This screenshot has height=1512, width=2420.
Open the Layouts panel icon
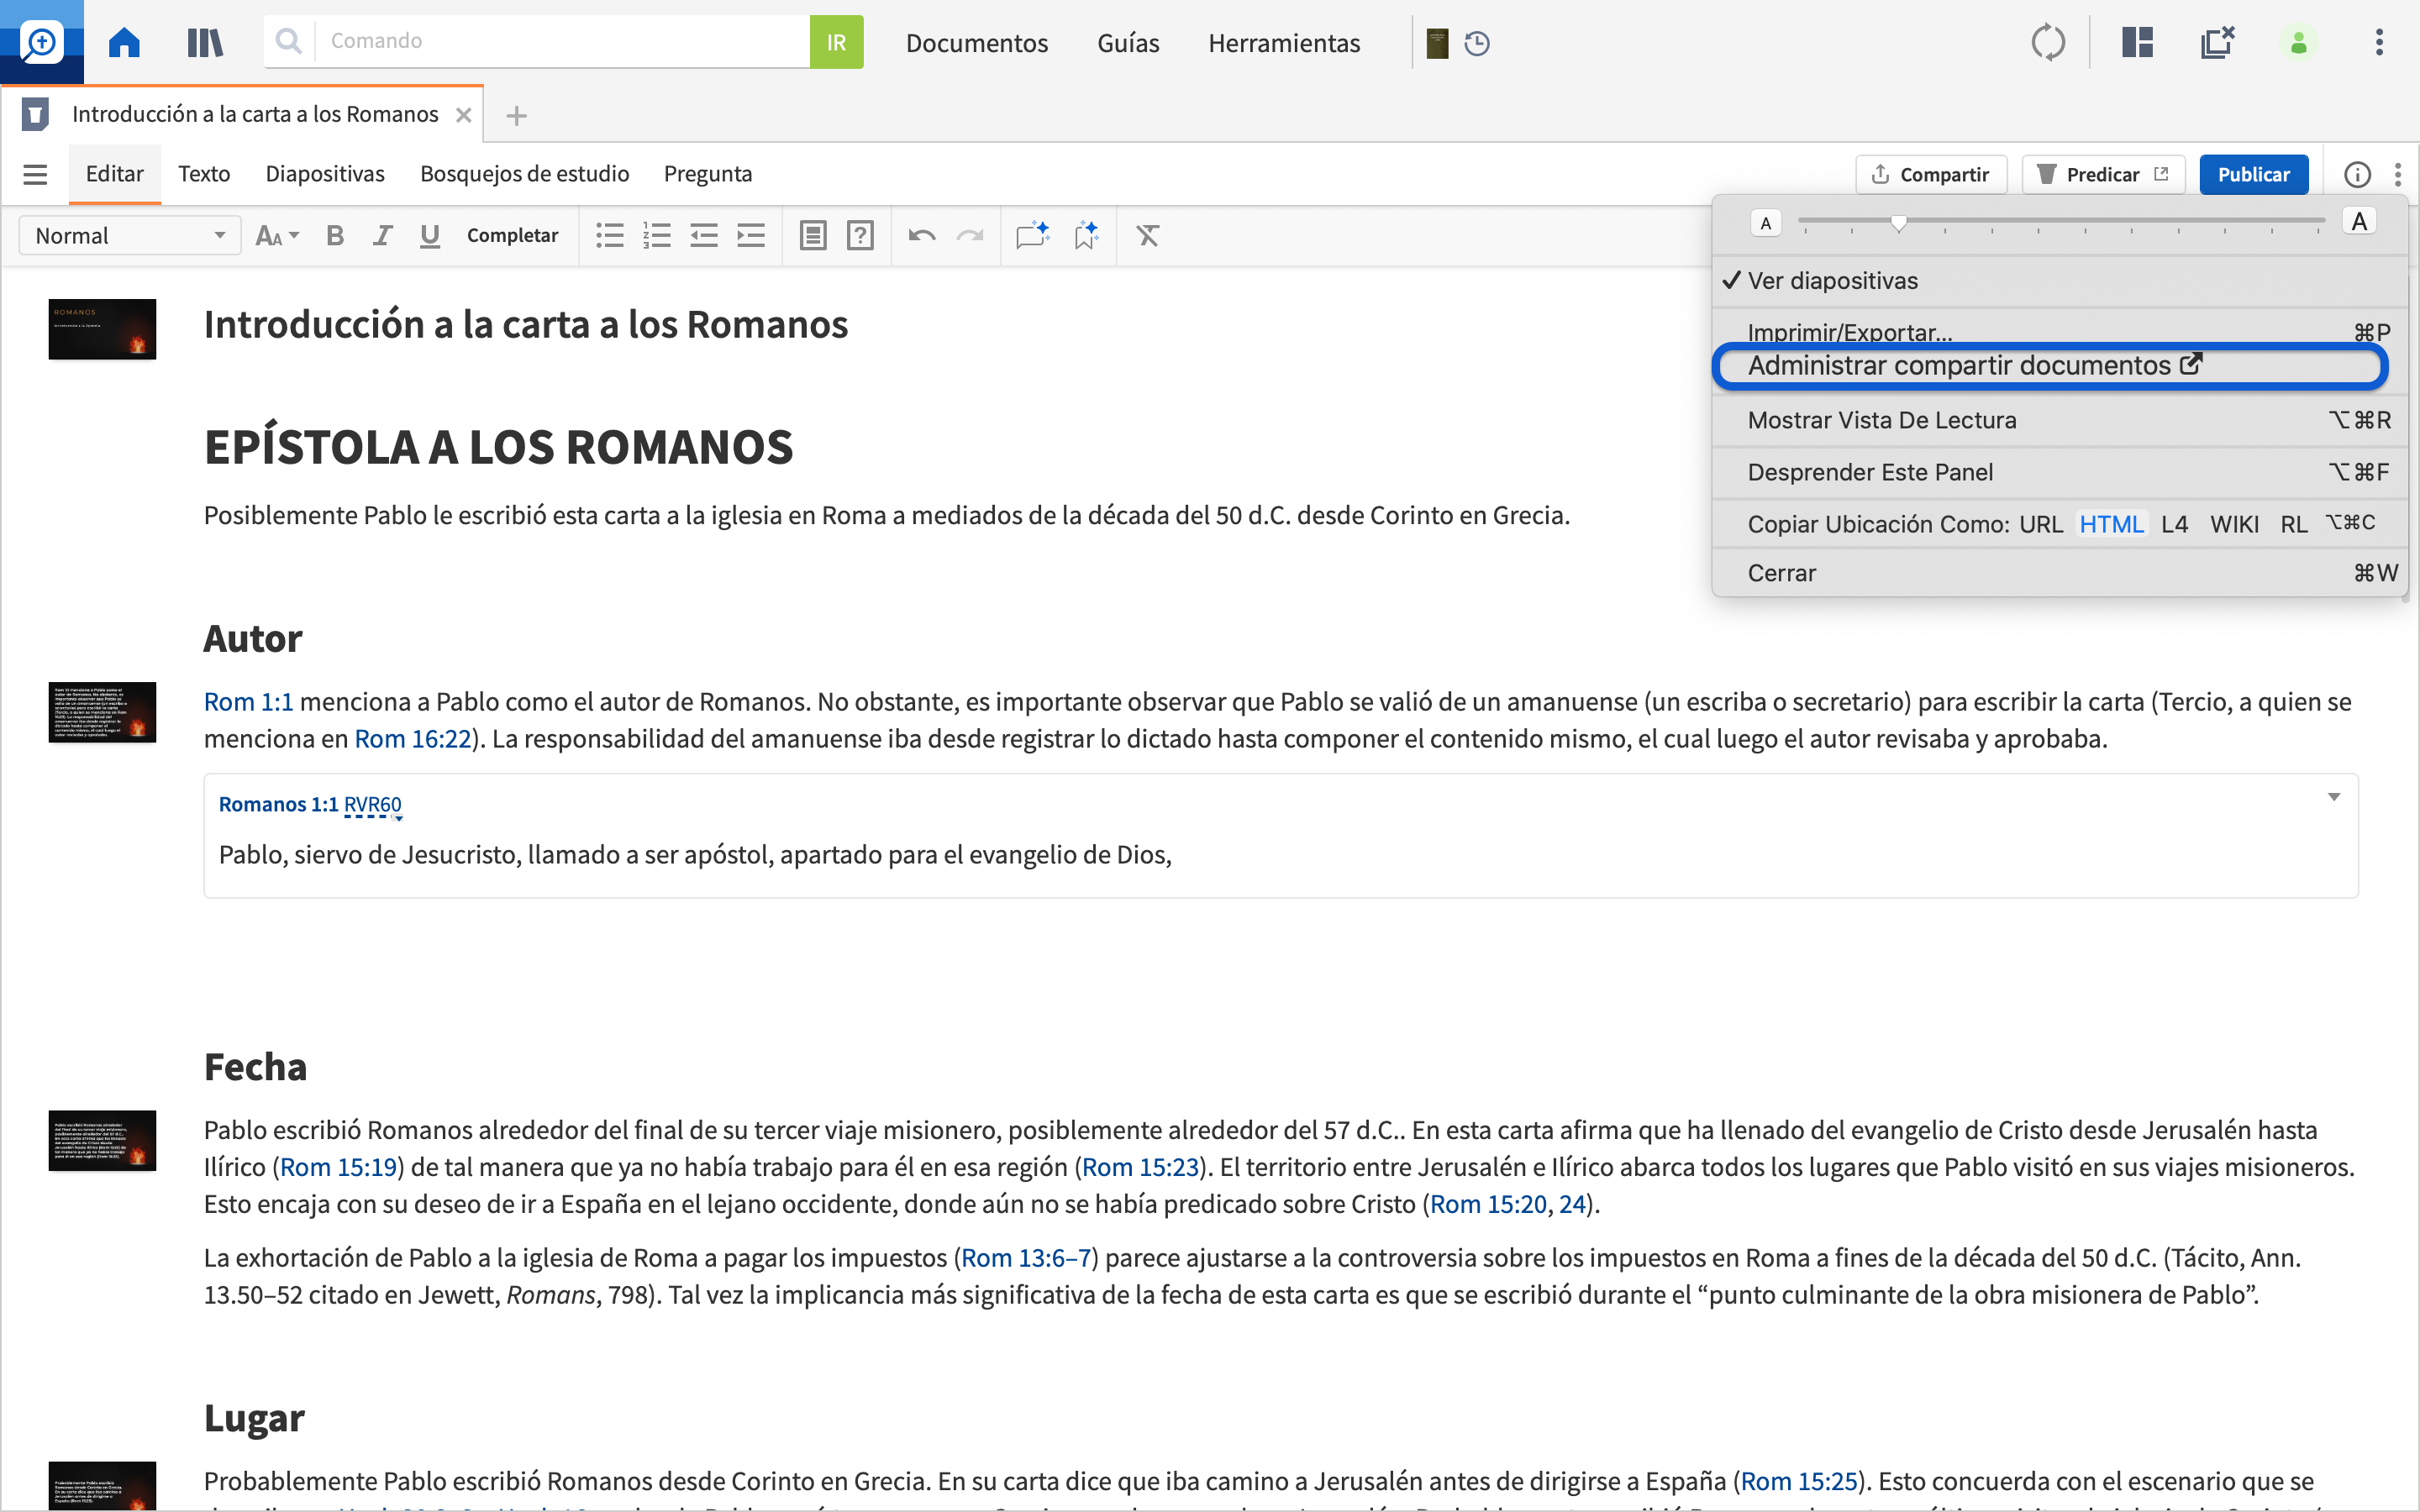[x=2137, y=42]
